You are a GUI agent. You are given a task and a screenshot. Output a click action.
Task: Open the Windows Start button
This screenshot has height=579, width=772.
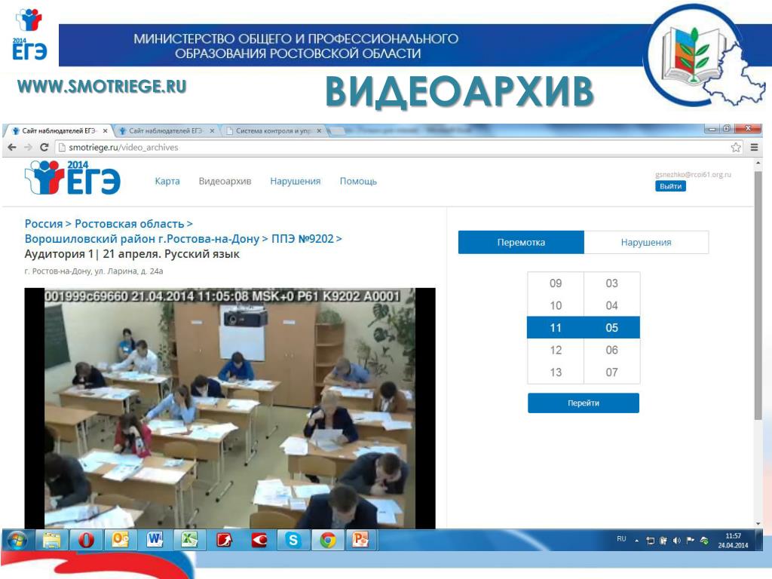17,541
